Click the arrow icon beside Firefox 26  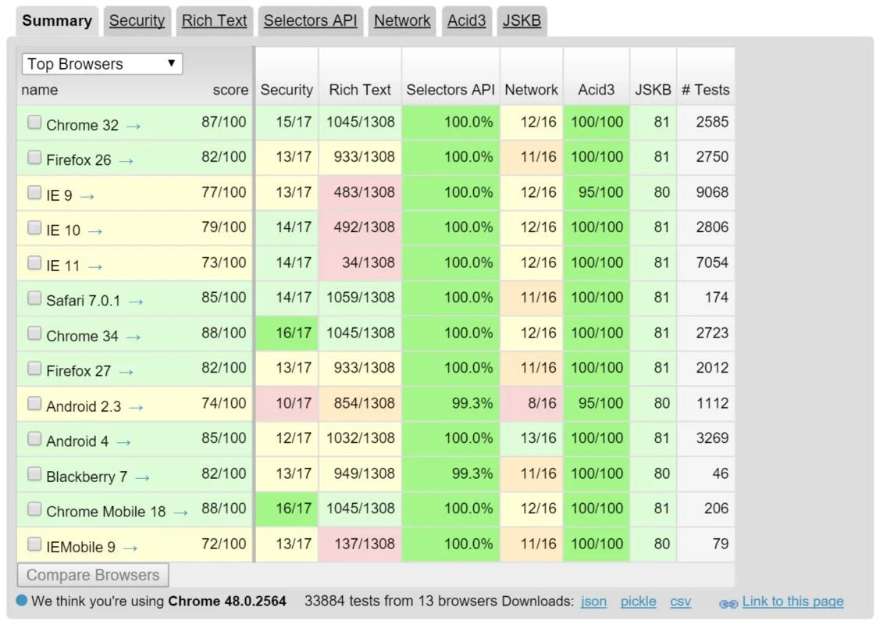coord(126,161)
